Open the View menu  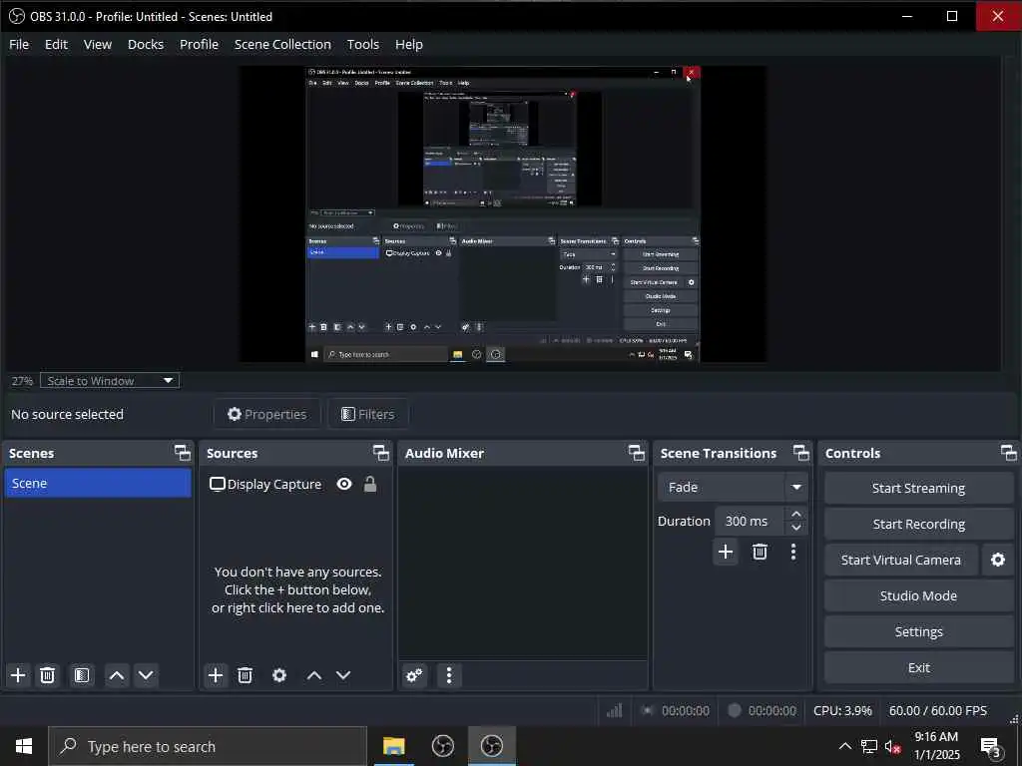tap(97, 44)
